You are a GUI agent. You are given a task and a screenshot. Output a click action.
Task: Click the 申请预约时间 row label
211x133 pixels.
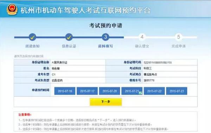40,90
